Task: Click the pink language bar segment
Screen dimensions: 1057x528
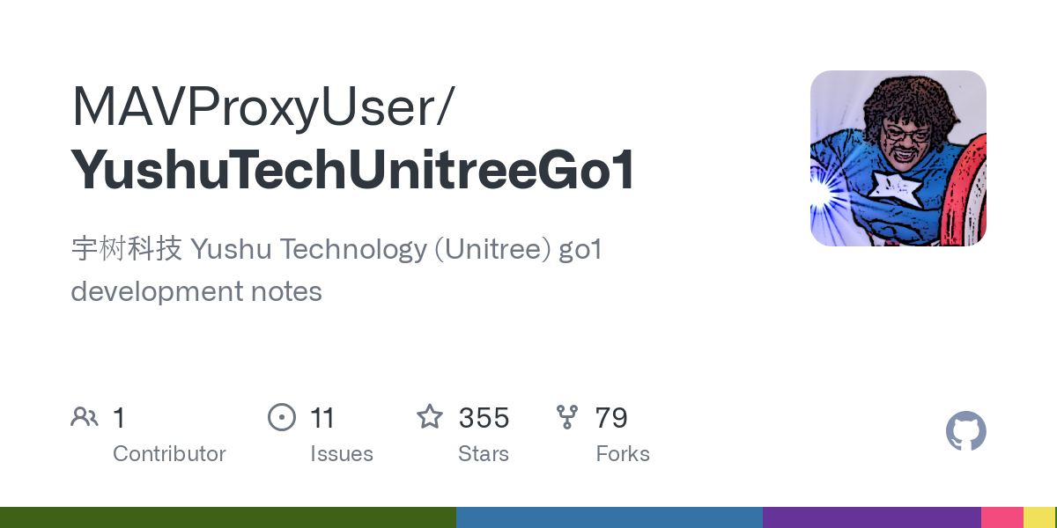Action: coord(1002,517)
